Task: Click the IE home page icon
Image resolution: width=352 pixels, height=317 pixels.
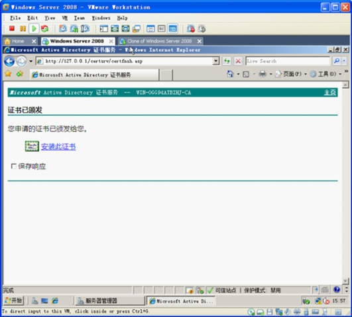Action: click(x=230, y=73)
